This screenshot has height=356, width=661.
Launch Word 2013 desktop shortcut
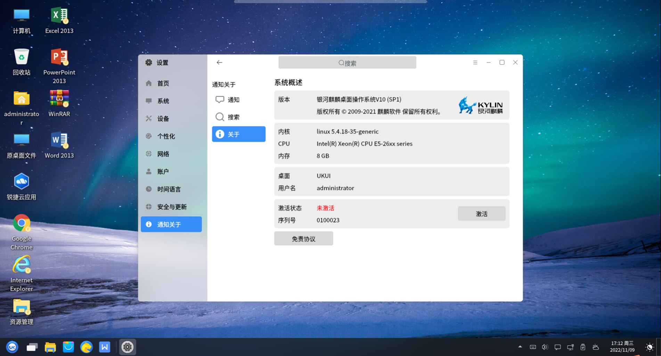(59, 146)
